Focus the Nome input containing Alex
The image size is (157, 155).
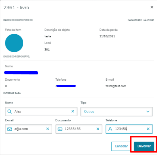pyautogui.click(x=41, y=111)
